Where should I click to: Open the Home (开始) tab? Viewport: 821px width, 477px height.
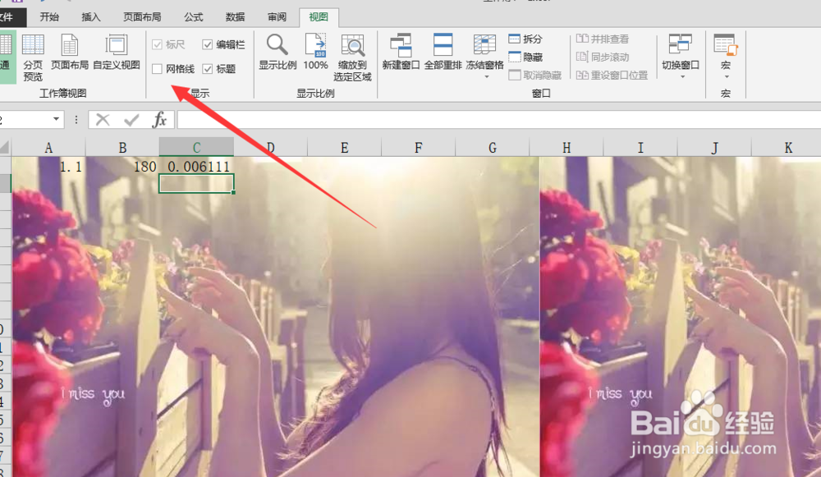coord(49,16)
